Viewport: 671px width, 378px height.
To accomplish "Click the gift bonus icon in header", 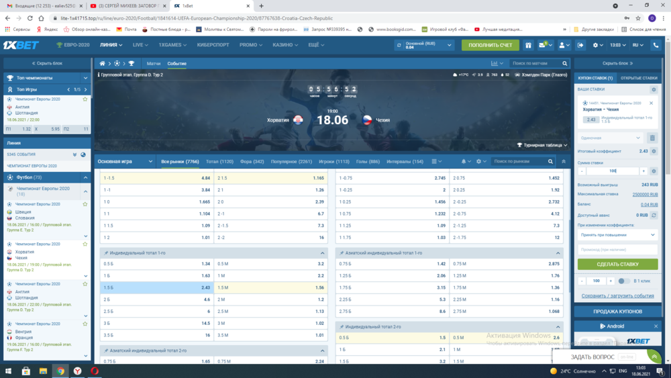I will coord(529,45).
